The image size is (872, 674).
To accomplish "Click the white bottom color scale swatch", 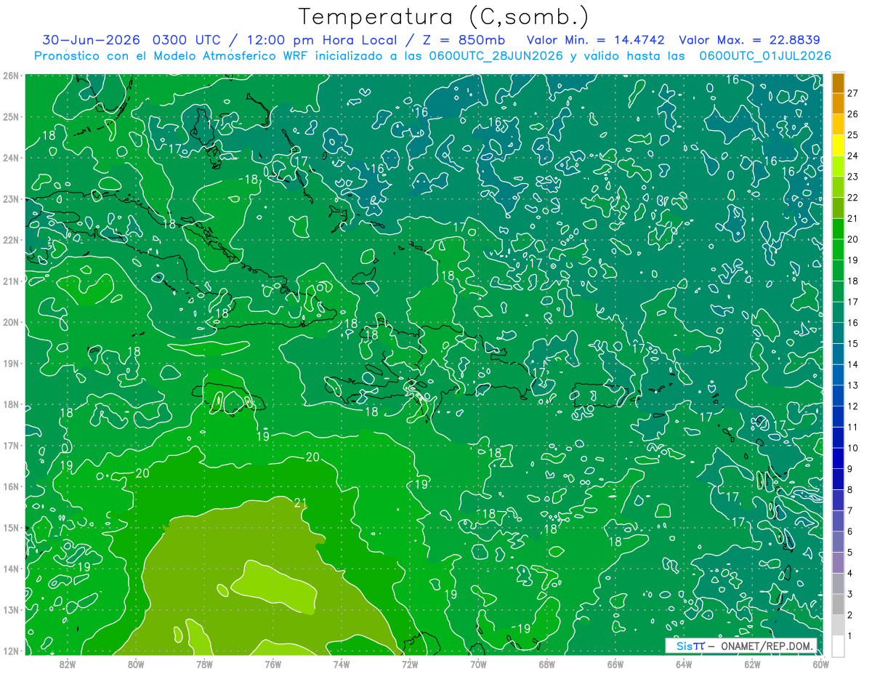I will (838, 646).
